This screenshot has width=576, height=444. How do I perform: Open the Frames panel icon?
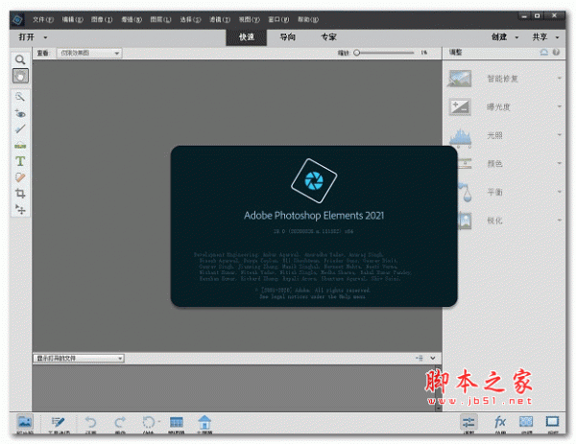(552, 423)
